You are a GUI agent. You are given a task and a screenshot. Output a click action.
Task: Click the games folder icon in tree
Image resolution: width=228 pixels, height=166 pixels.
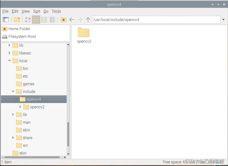(19, 84)
